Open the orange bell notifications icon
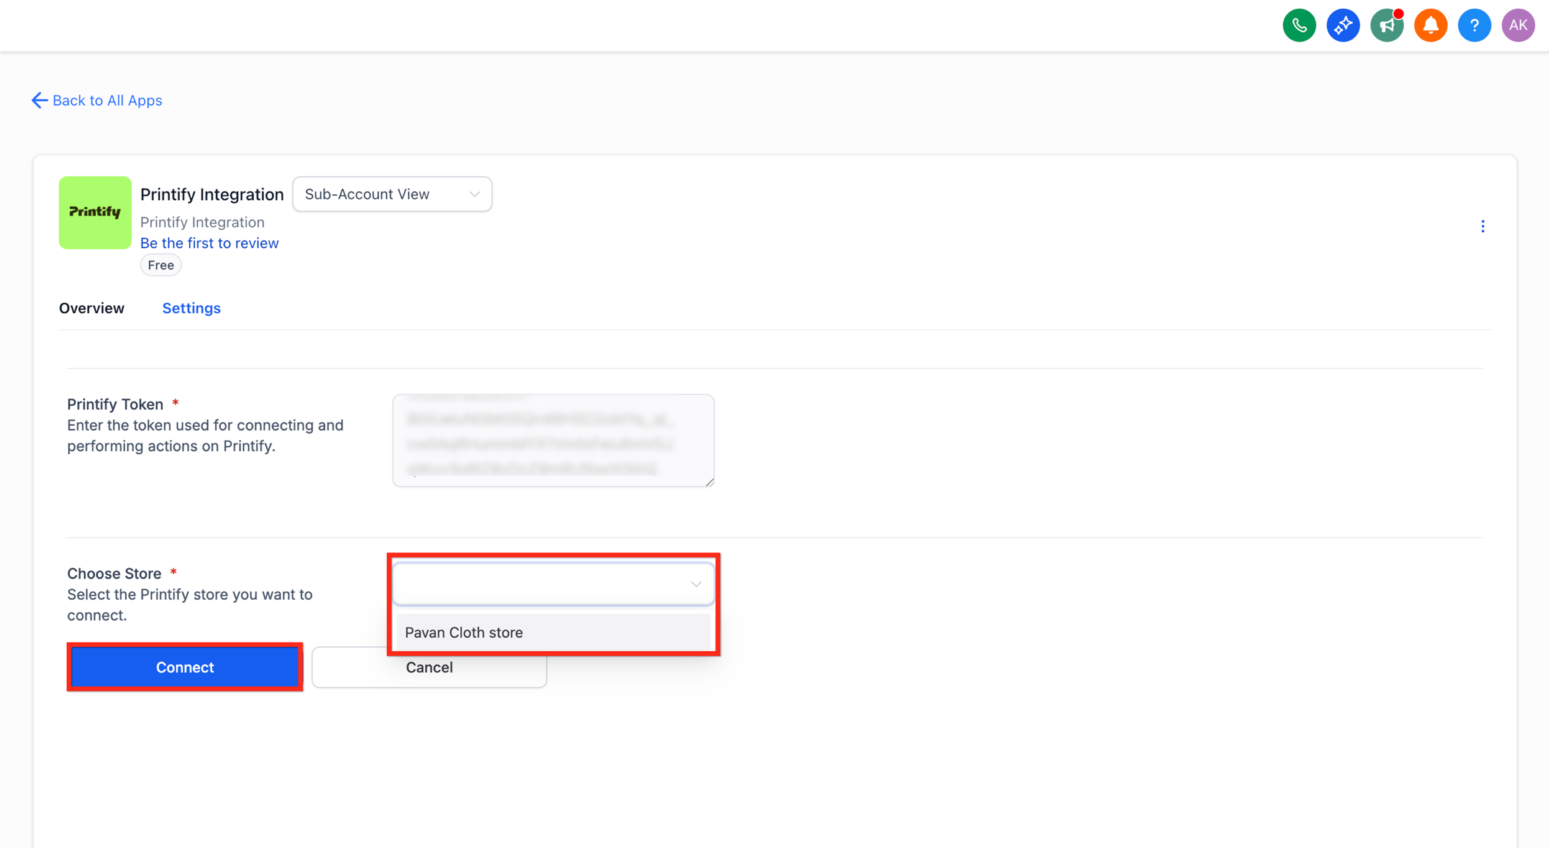The height and width of the screenshot is (848, 1549). pyautogui.click(x=1430, y=25)
